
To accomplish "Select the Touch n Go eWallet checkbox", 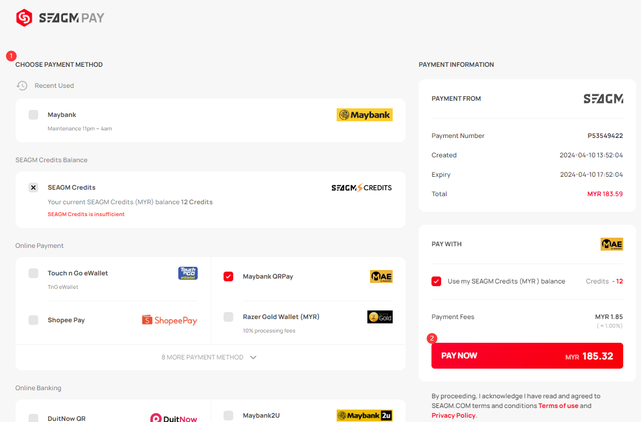I will click(33, 273).
